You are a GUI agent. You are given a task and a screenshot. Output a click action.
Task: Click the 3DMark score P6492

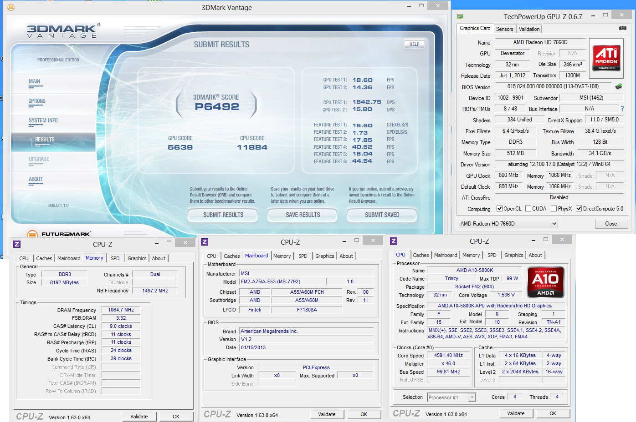coord(217,107)
